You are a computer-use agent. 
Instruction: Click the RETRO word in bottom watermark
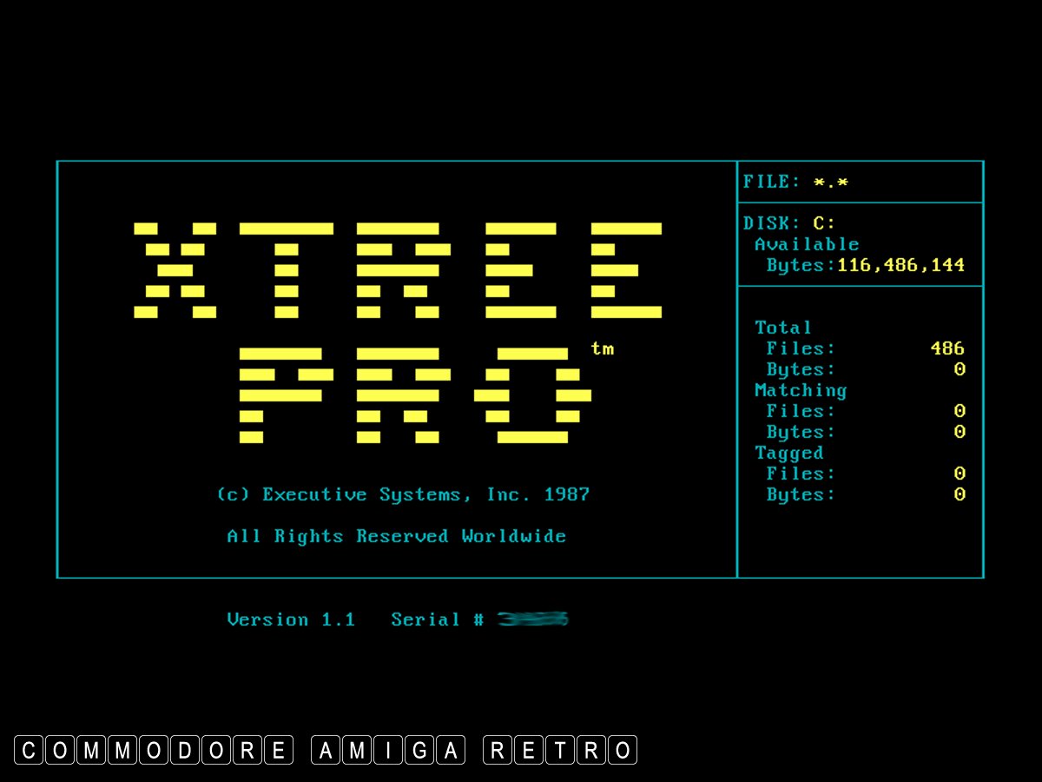point(560,750)
